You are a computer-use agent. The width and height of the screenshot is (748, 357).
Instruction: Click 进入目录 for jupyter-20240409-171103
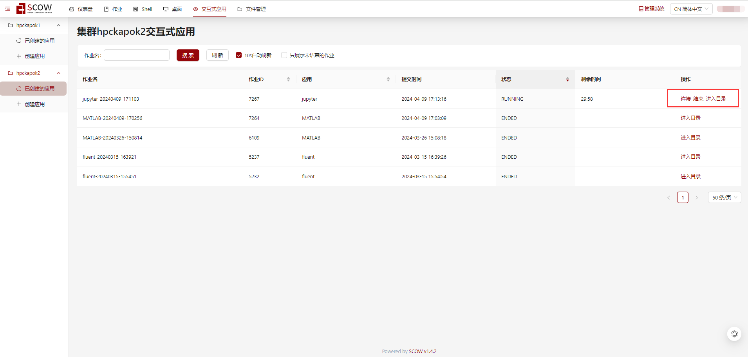[x=716, y=99]
